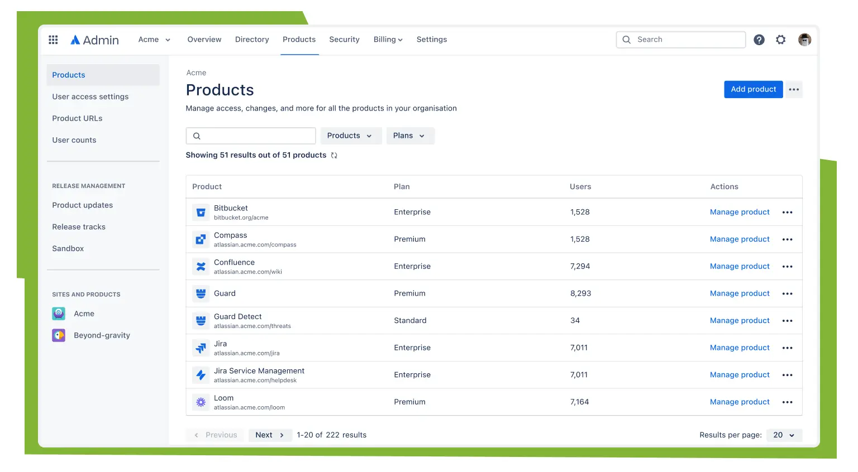Click Manage product for Jira row
The width and height of the screenshot is (858, 472).
[740, 348]
